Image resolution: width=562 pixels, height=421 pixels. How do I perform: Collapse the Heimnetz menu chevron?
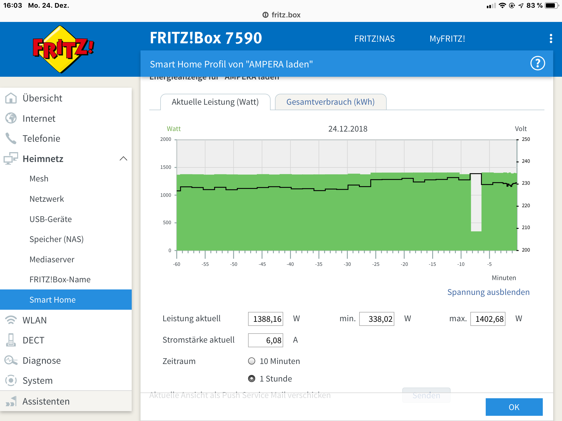click(x=123, y=158)
